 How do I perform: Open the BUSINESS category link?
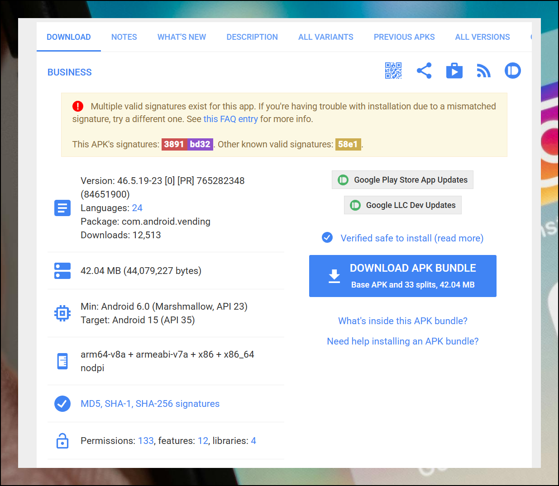(70, 72)
